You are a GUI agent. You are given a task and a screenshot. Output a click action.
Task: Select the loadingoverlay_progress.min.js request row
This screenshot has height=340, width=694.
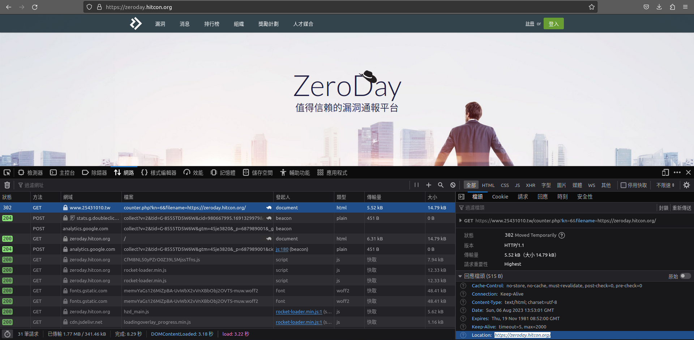[228, 322]
